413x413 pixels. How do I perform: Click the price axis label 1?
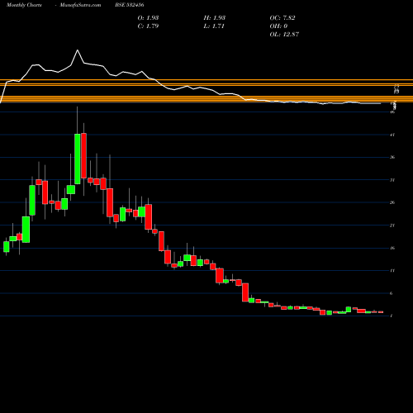[392, 316]
